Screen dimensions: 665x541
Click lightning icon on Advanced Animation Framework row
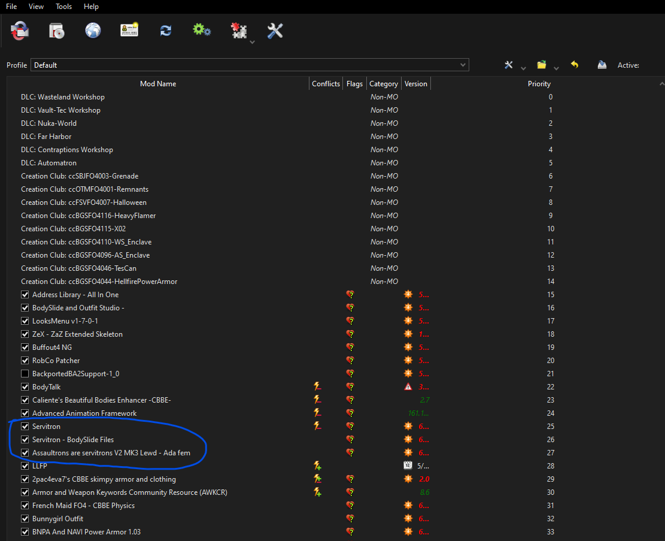click(317, 413)
